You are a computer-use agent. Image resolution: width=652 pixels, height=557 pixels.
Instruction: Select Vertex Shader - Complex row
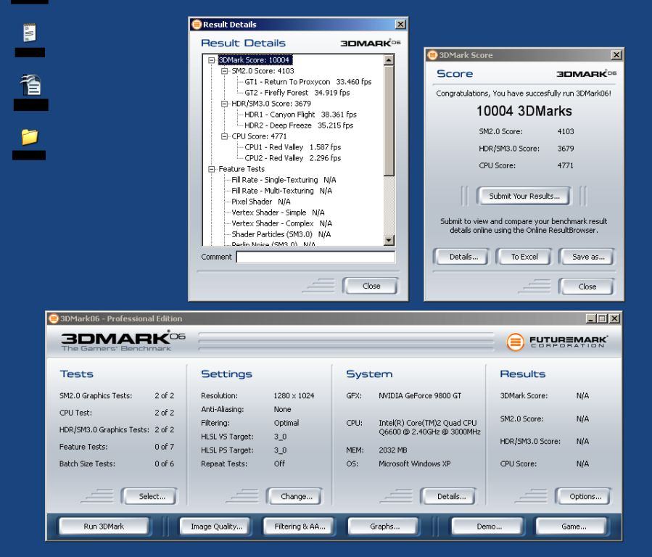tap(281, 223)
